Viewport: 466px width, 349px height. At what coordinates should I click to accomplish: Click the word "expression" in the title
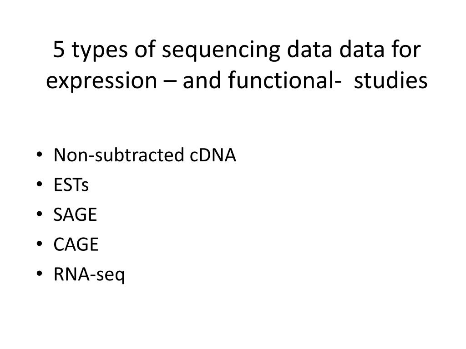(101, 81)
